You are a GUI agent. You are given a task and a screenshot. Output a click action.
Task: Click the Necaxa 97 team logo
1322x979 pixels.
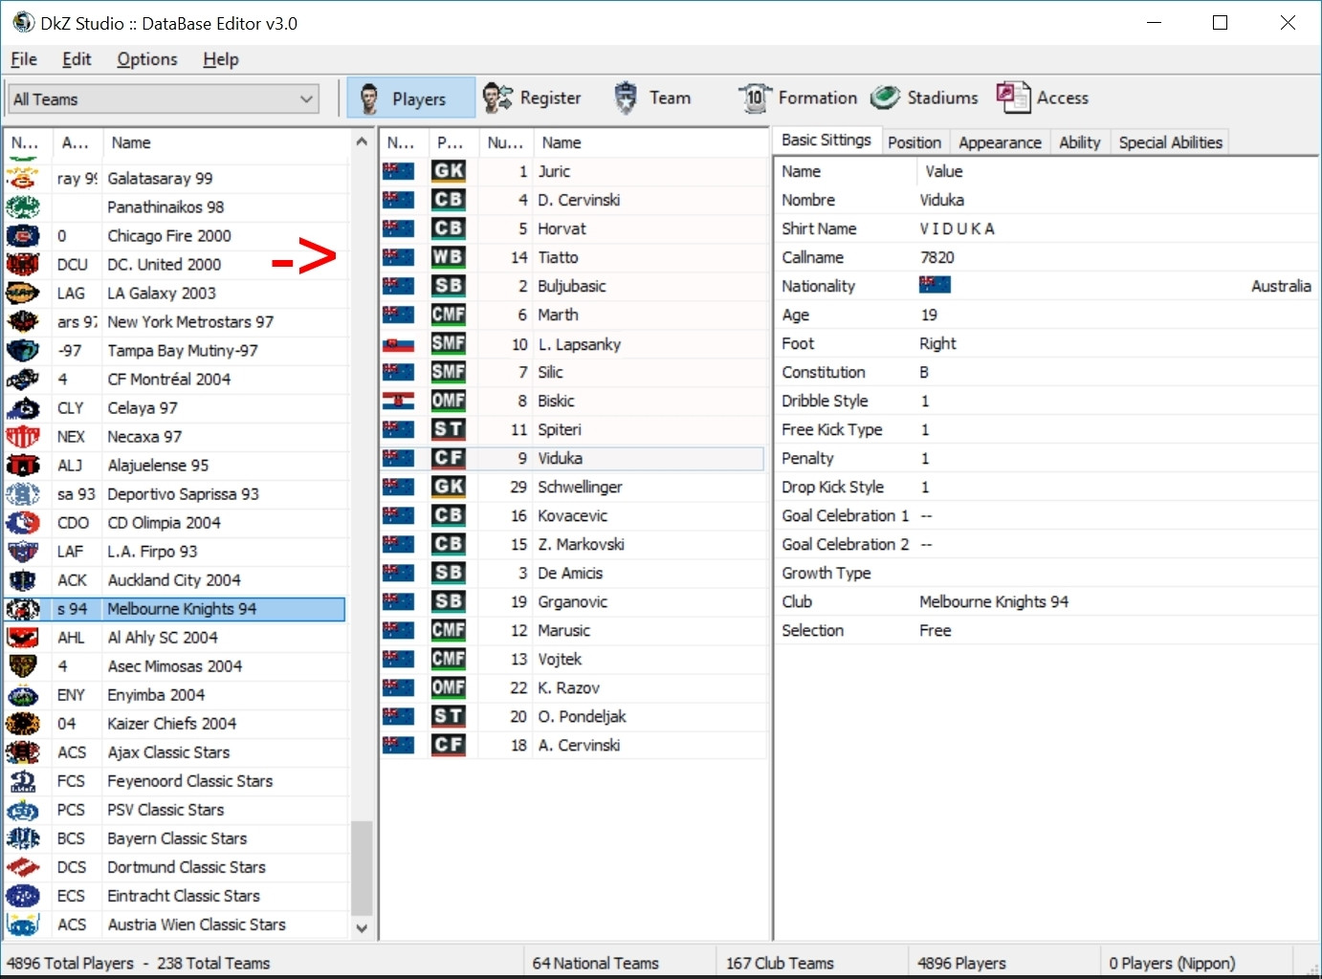click(x=23, y=436)
